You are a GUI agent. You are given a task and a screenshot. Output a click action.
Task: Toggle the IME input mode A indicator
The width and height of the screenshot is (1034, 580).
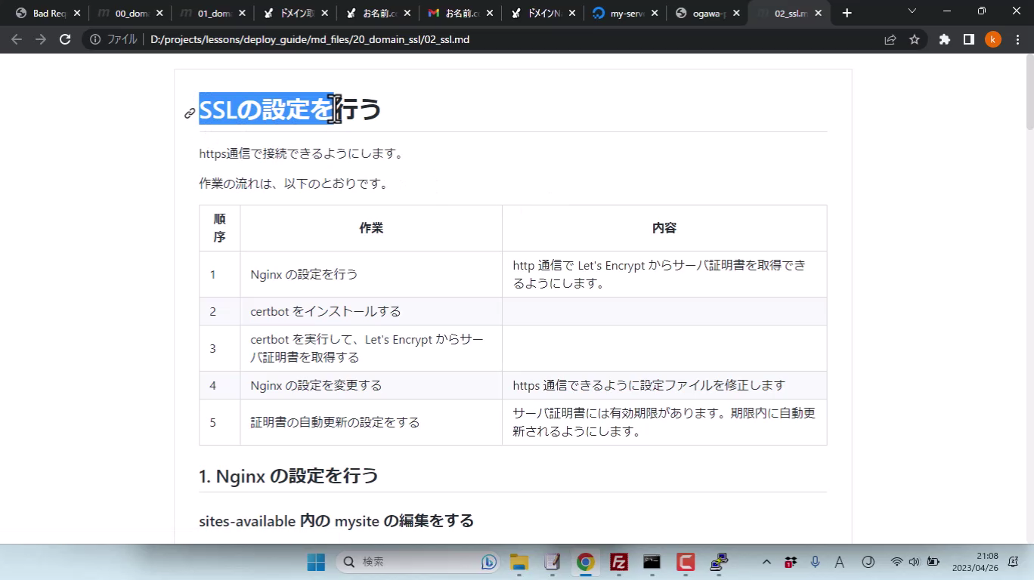(x=839, y=562)
